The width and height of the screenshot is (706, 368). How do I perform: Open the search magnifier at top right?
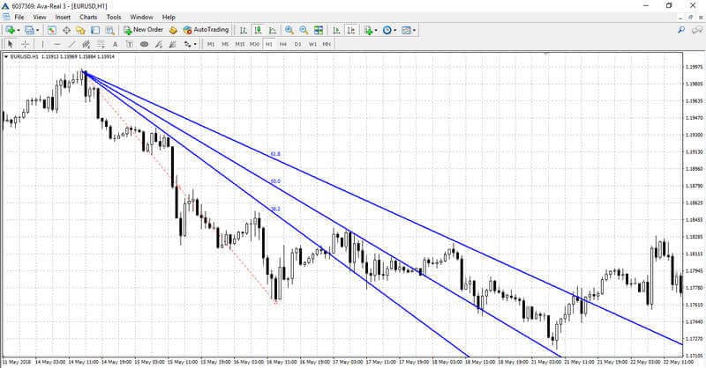click(x=681, y=30)
